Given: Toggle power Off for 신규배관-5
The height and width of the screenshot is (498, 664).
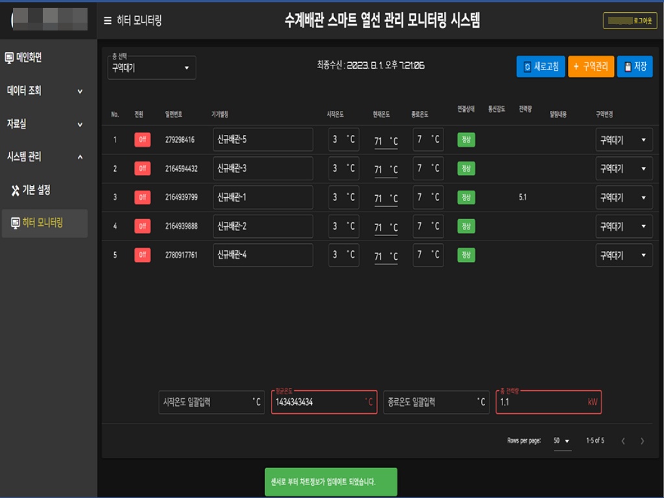Looking at the screenshot, I should (x=142, y=139).
